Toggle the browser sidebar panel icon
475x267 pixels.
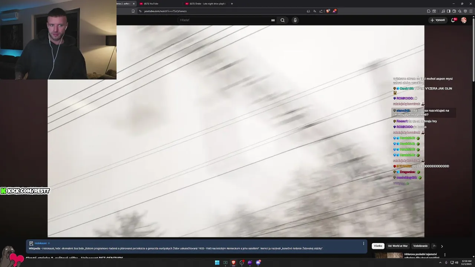point(449,11)
